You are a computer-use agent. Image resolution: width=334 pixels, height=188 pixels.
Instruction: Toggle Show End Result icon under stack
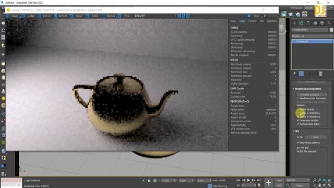(301, 74)
